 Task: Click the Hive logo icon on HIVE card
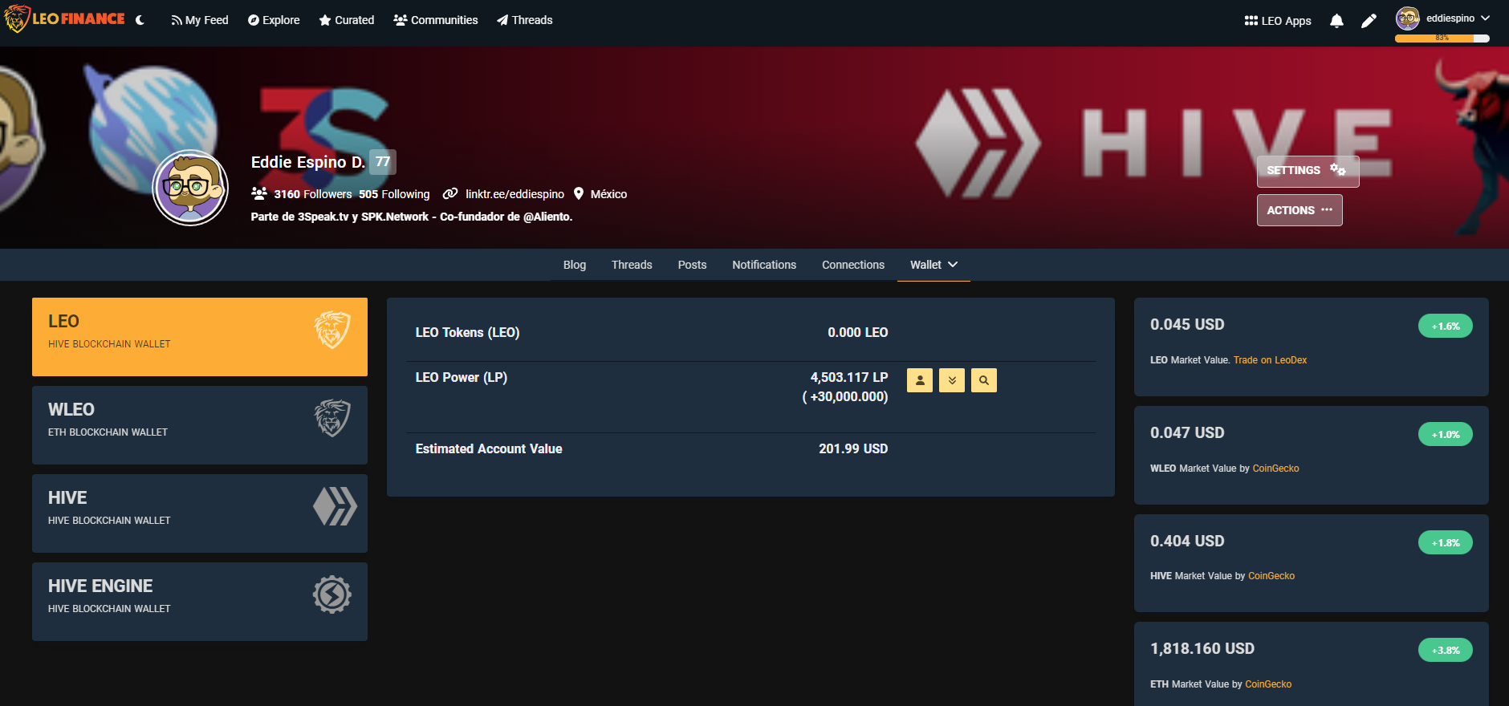click(335, 506)
